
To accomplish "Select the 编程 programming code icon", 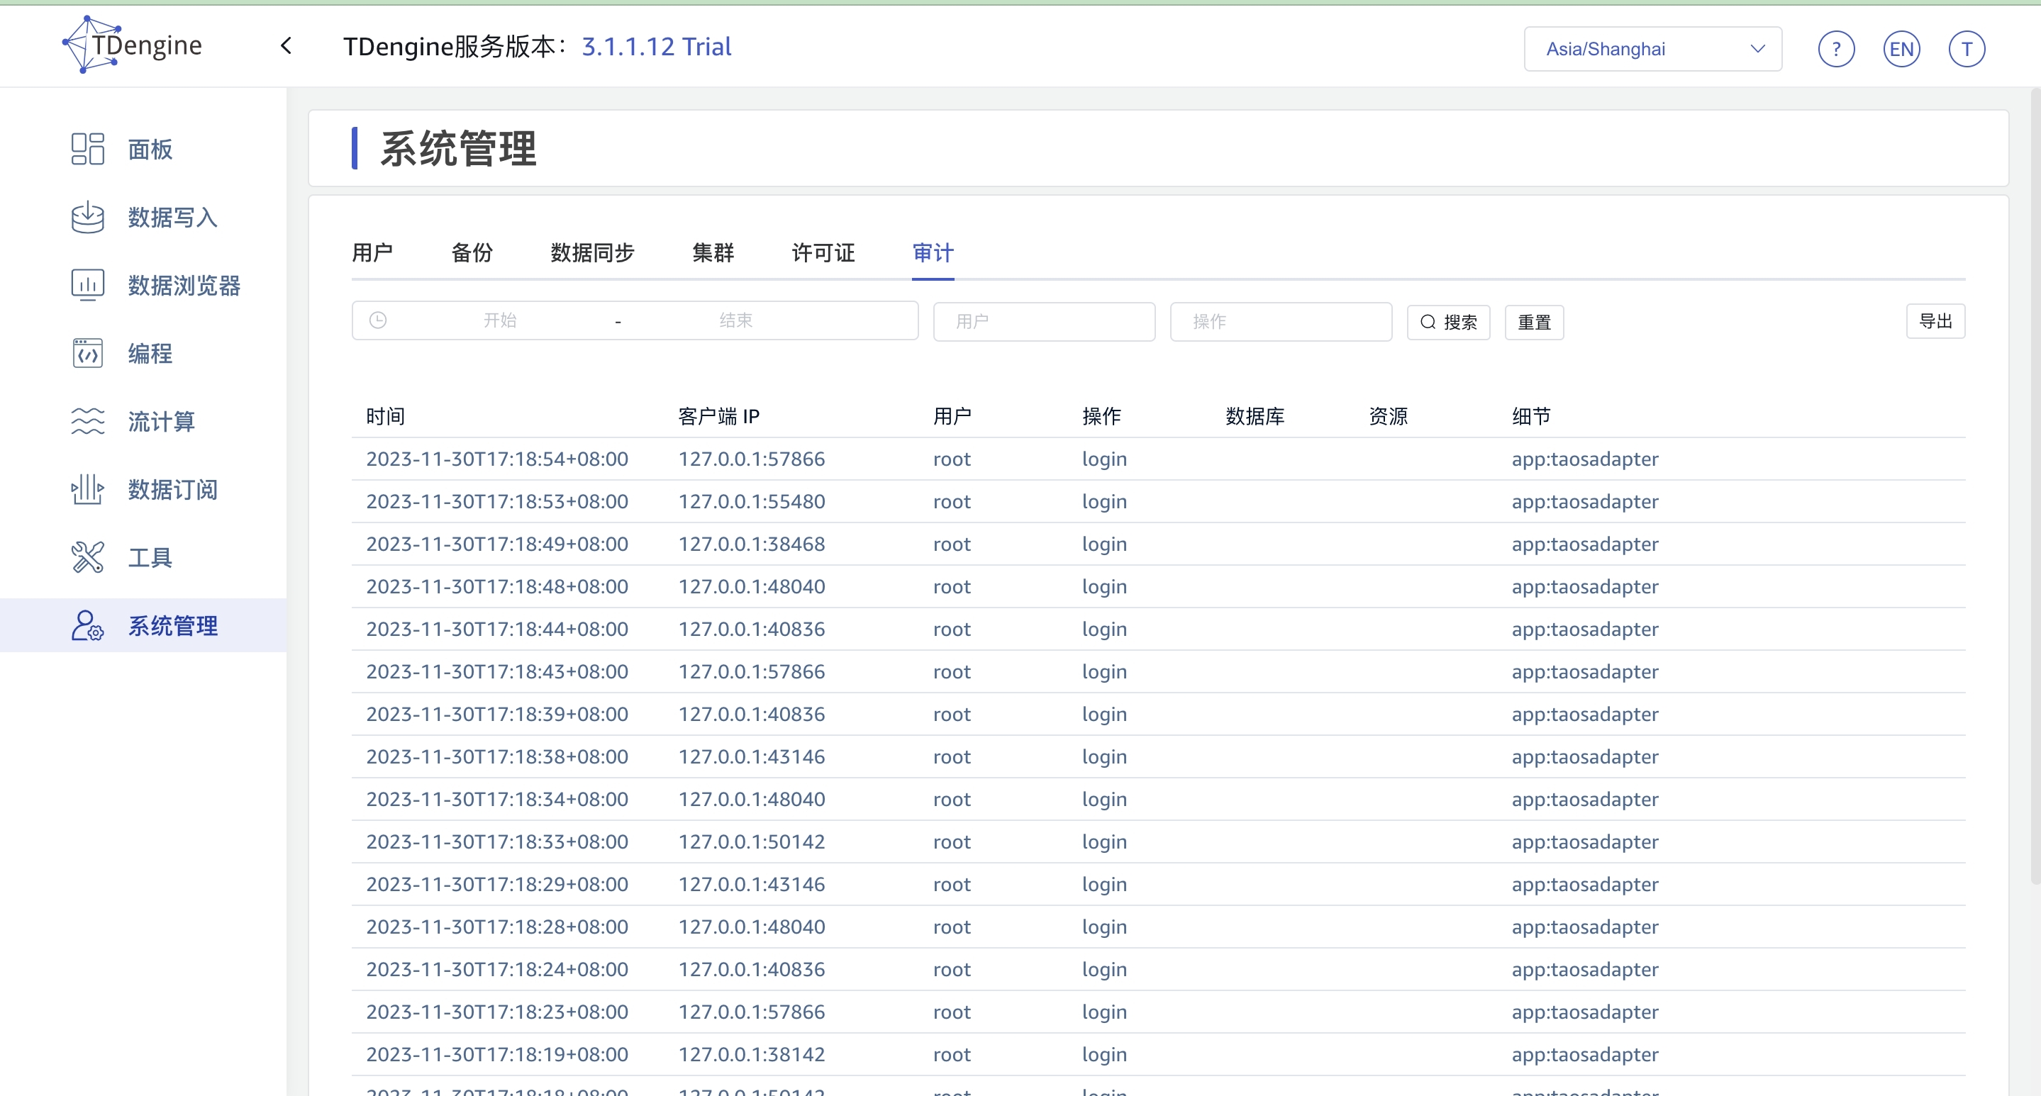I will (87, 353).
